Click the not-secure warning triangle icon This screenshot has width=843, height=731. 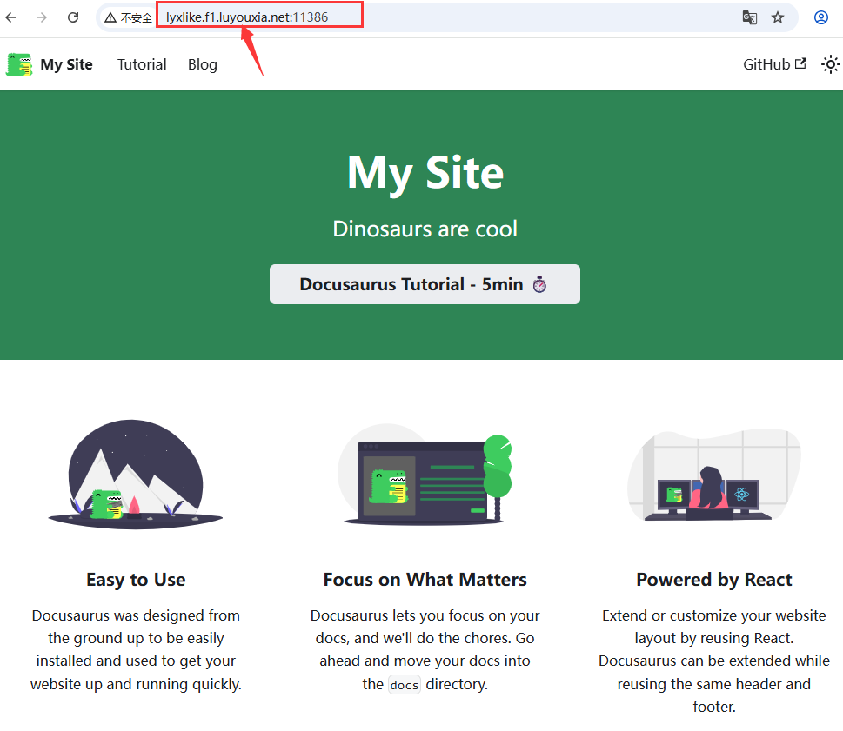110,17
